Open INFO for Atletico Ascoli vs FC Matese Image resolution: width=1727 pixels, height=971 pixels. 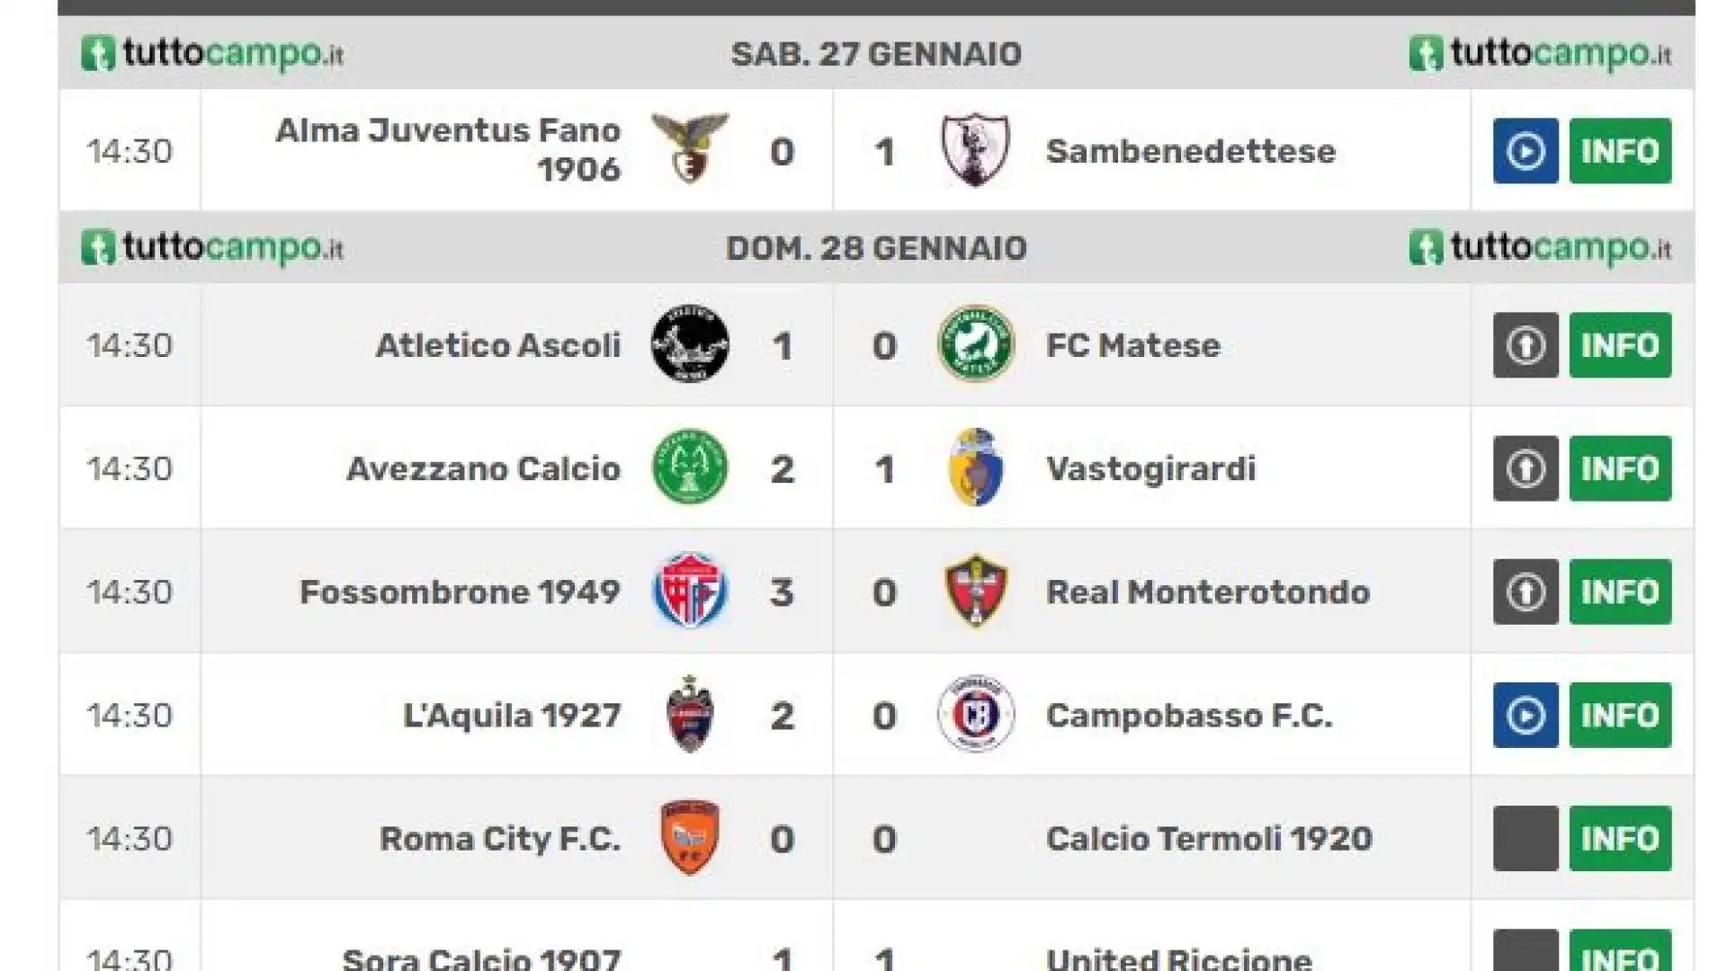tap(1620, 345)
